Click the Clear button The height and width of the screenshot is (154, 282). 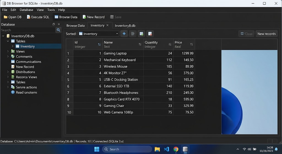point(246,34)
